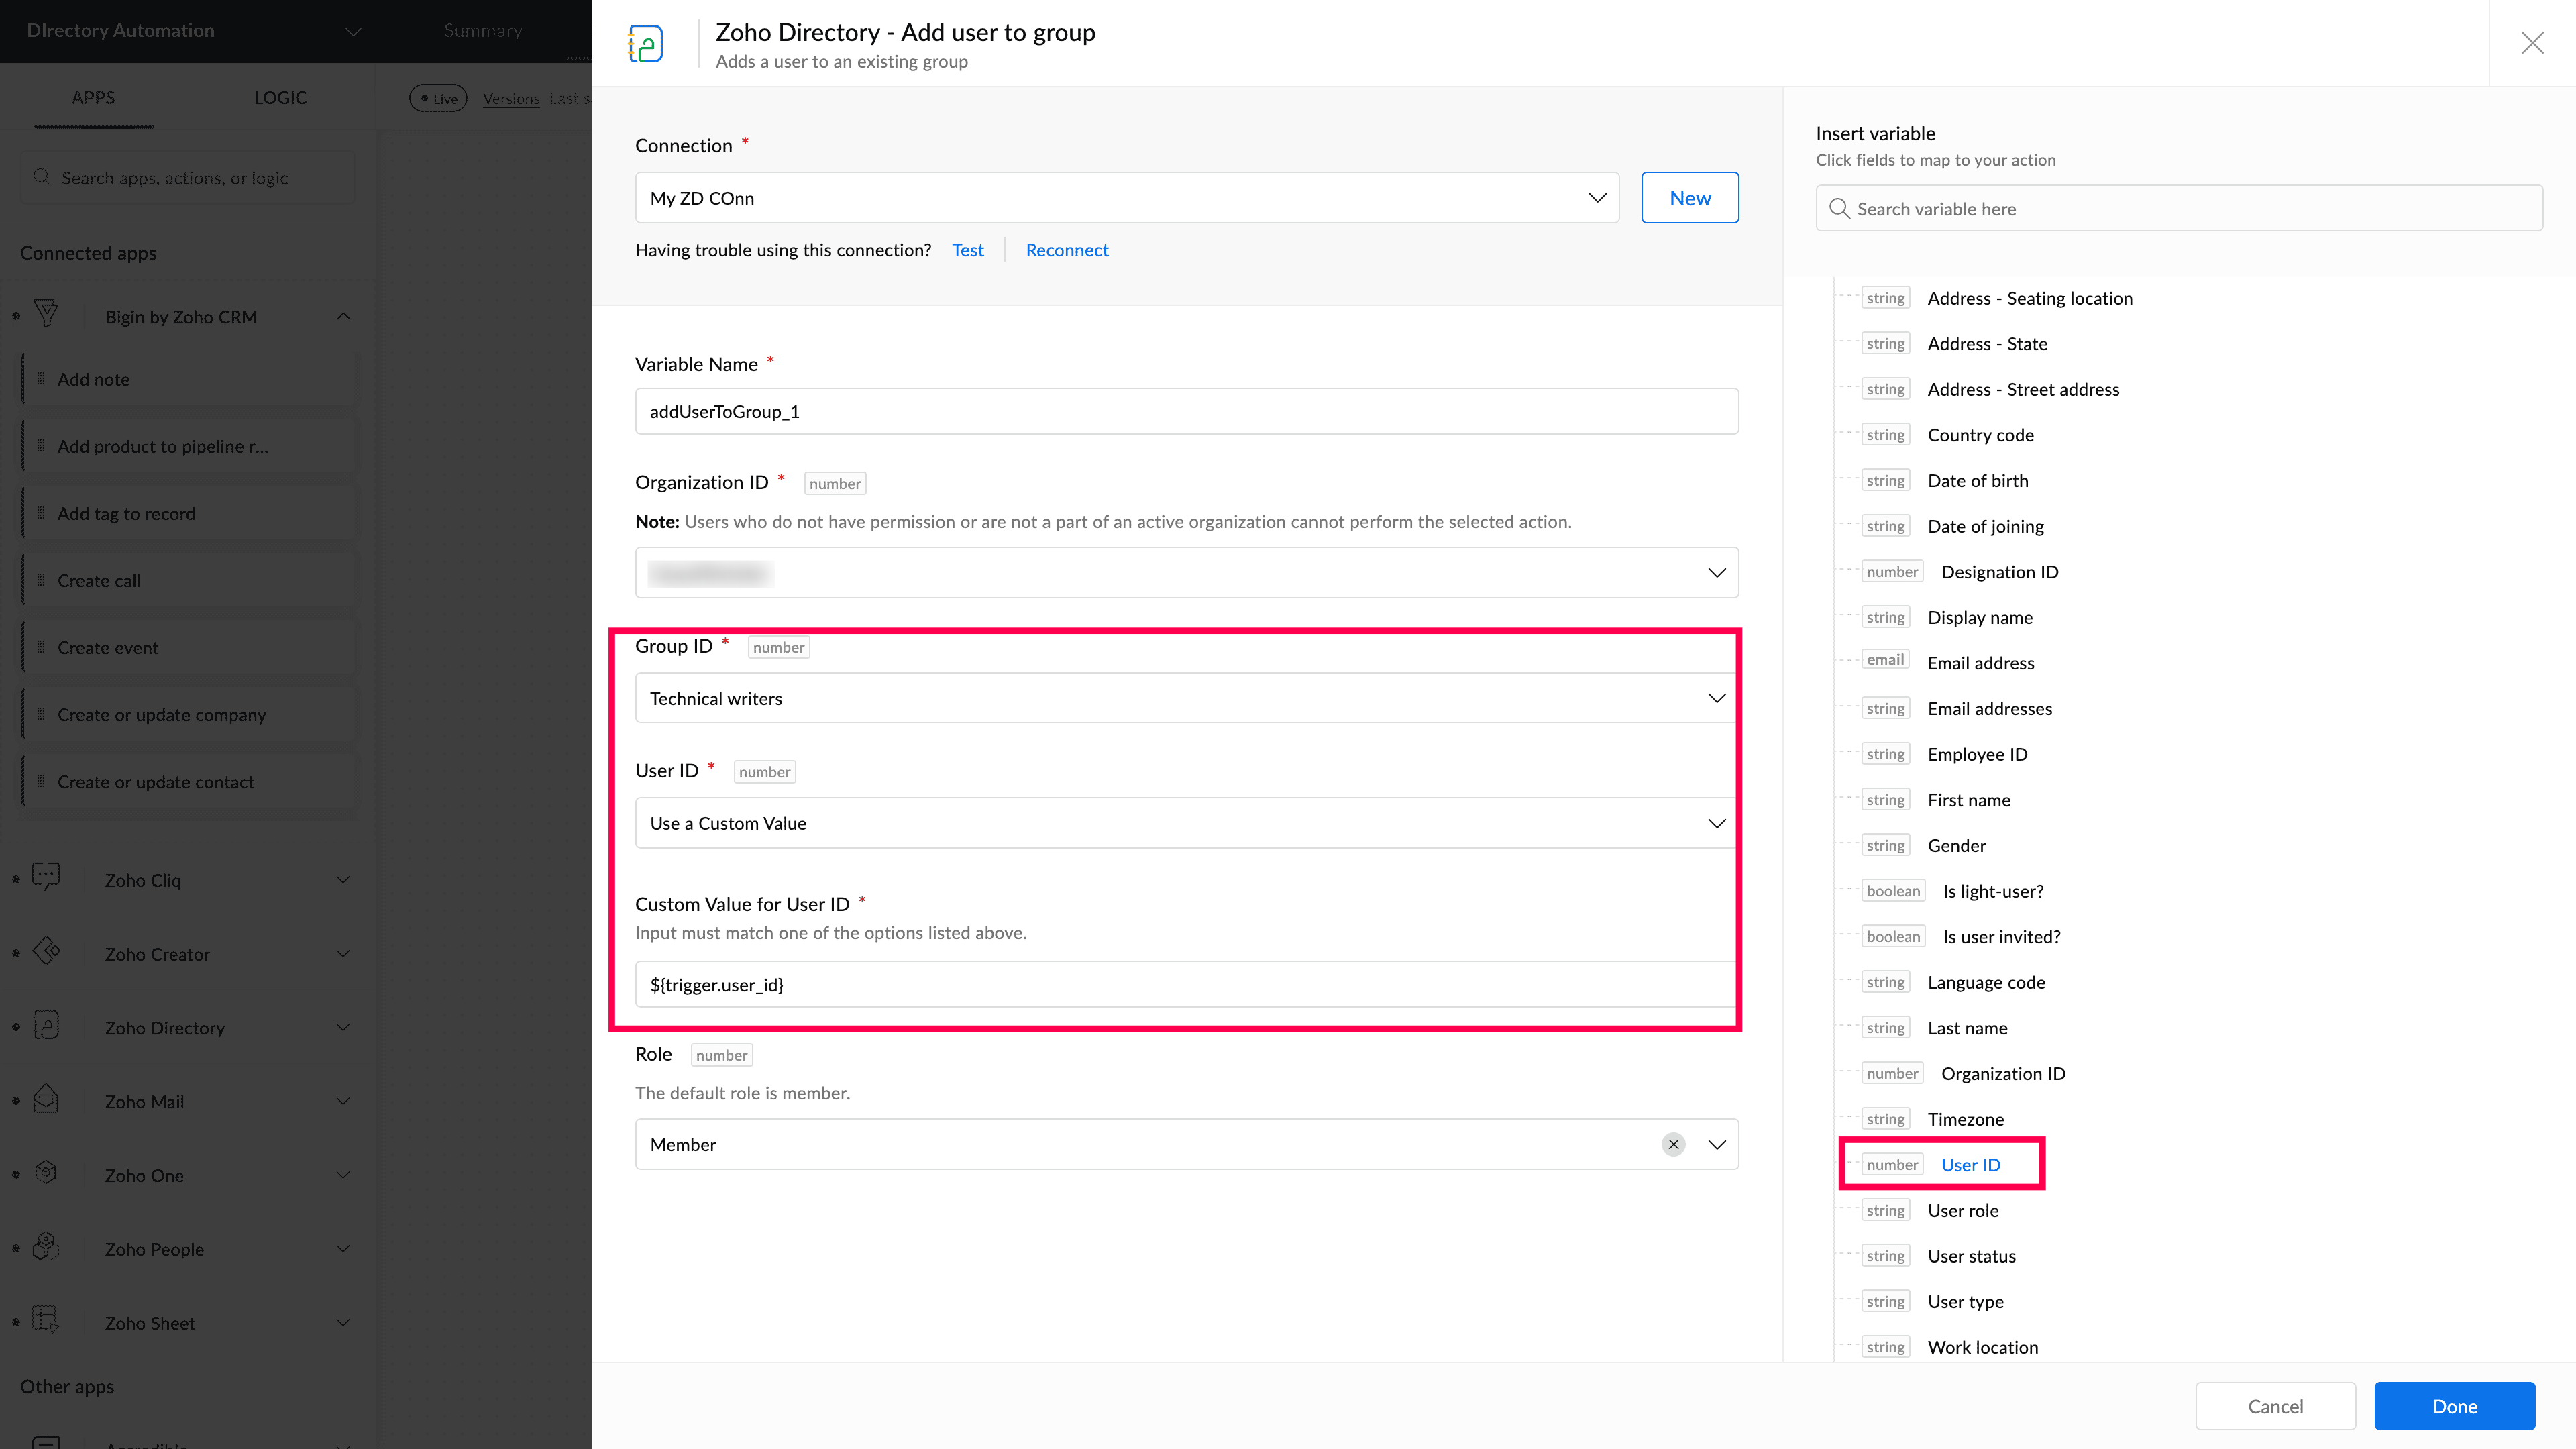Click the search icon in variable search

tap(1838, 208)
